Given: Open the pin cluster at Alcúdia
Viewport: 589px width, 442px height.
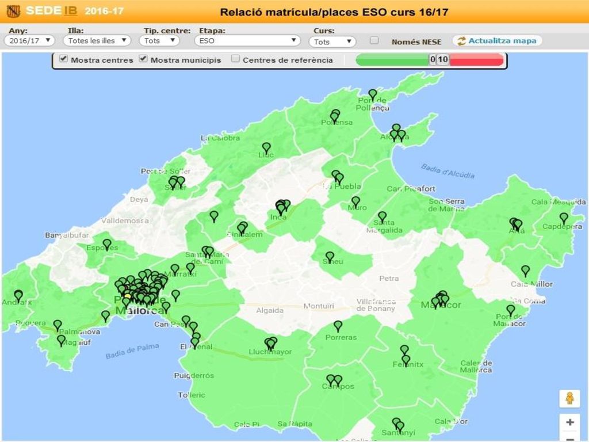Looking at the screenshot, I should pos(397,133).
